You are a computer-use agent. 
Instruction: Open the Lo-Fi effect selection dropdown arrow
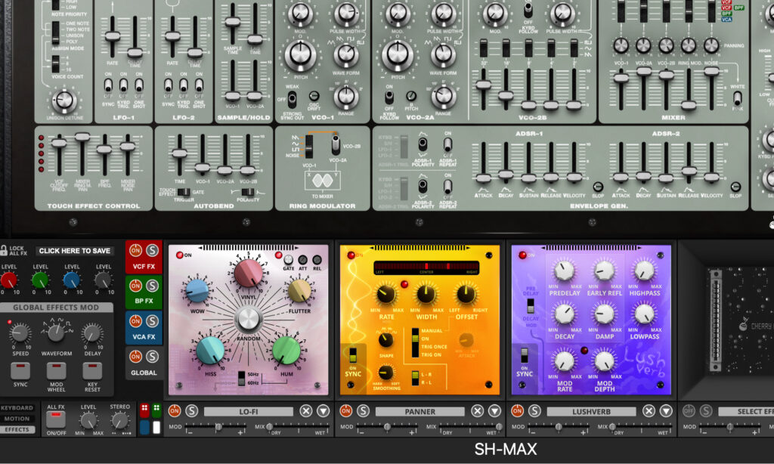323,411
